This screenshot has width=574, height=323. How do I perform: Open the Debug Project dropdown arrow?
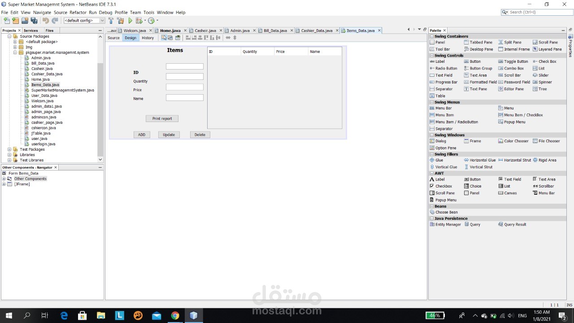pyautogui.click(x=145, y=21)
